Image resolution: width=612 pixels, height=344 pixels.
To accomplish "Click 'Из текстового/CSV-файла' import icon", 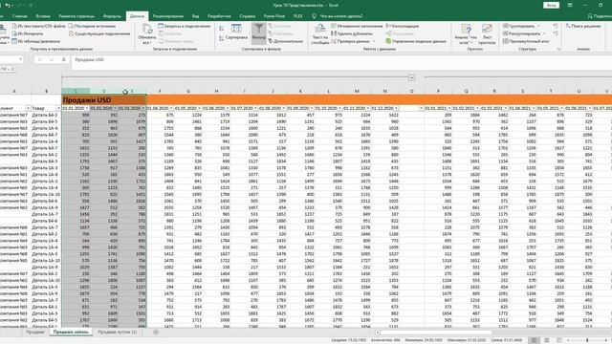I will [14, 26].
